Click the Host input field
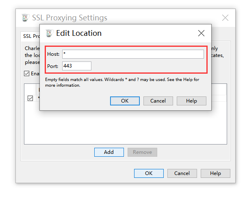The height and width of the screenshot is (197, 245). pyautogui.click(x=133, y=54)
